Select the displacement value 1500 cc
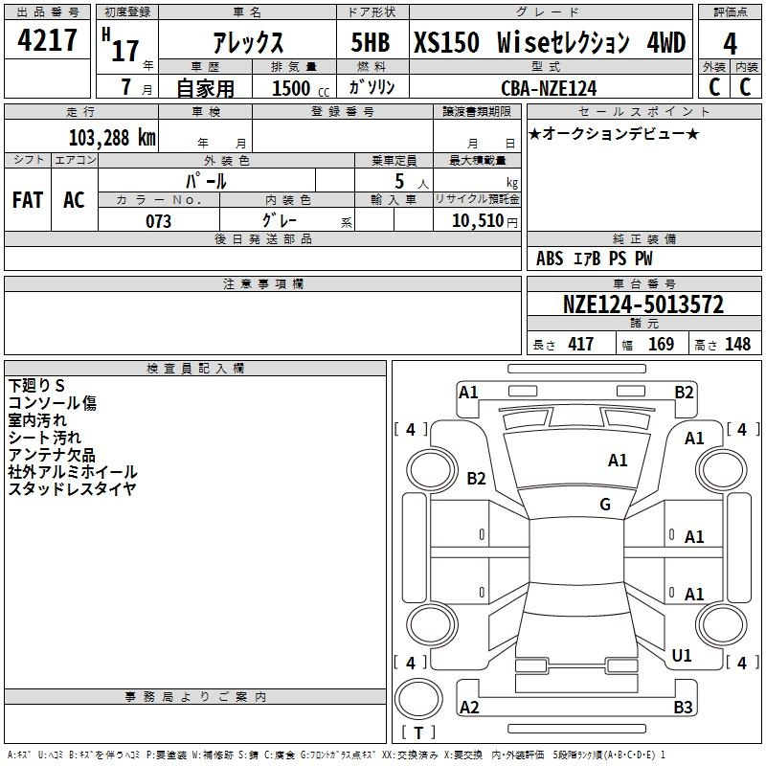The width and height of the screenshot is (766, 766). pos(301,88)
